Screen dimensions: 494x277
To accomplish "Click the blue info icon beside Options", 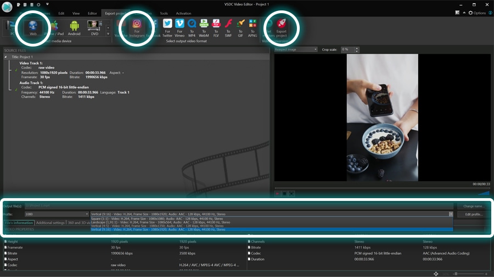I will (490, 13).
